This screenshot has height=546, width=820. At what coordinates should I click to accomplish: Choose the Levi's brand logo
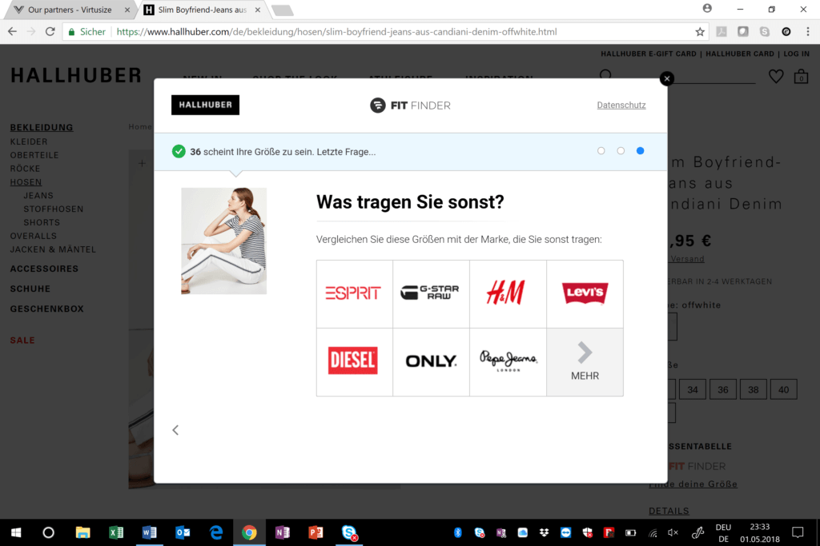585,294
